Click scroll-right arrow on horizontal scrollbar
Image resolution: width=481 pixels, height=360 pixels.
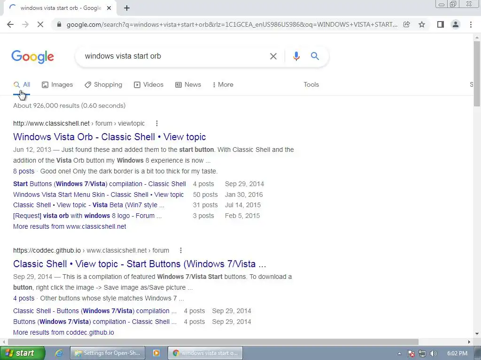tap(469, 342)
